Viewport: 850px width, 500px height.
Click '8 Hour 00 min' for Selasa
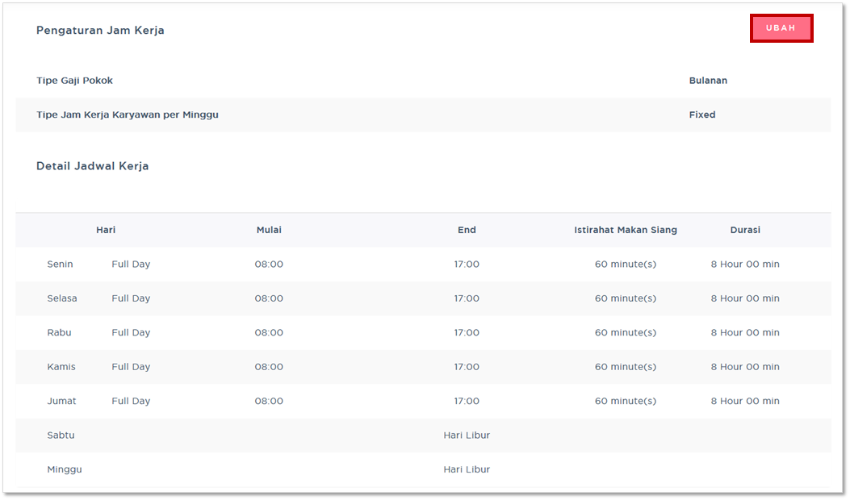(x=745, y=298)
